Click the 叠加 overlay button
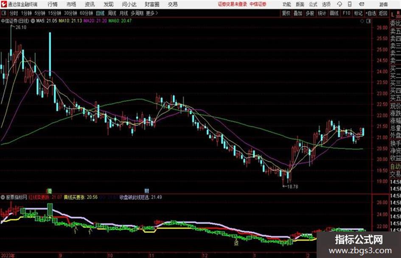The height and width of the screenshot is (258, 401). (x=298, y=13)
